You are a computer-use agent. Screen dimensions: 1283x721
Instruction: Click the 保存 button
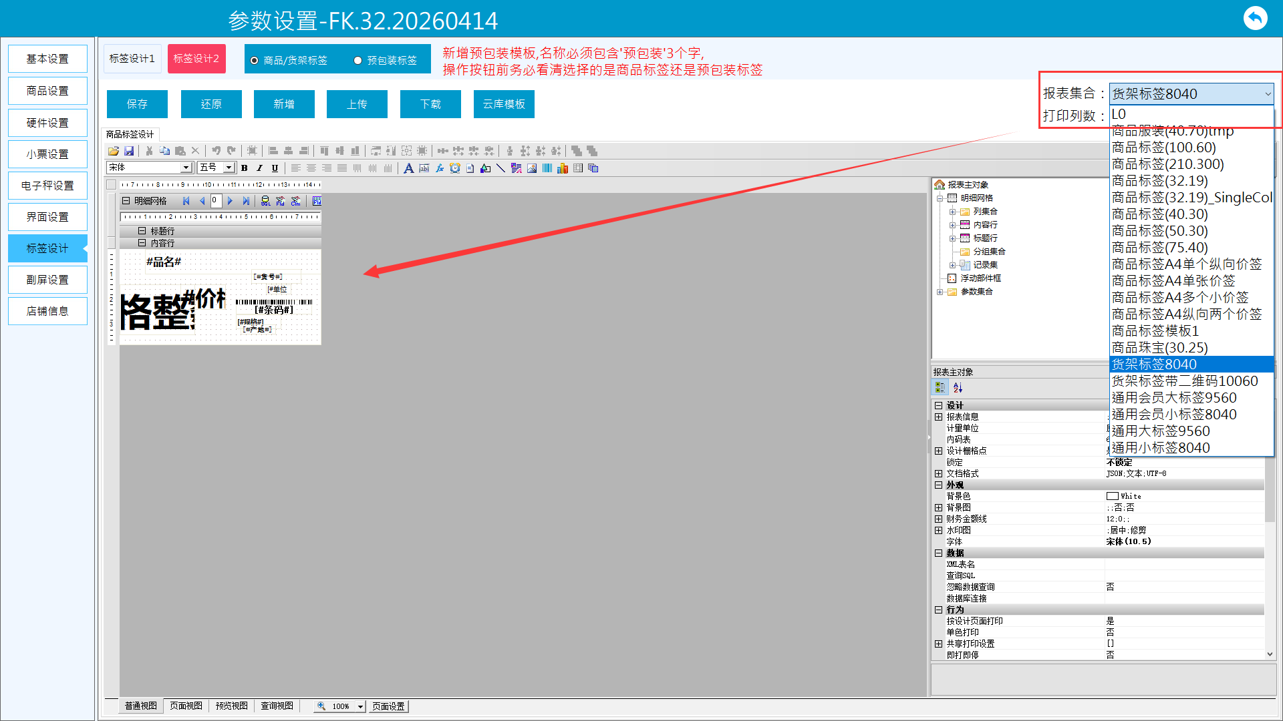coord(137,104)
